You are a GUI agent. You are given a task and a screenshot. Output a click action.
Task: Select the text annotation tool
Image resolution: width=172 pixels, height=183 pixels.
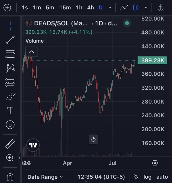pyautogui.click(x=10, y=111)
